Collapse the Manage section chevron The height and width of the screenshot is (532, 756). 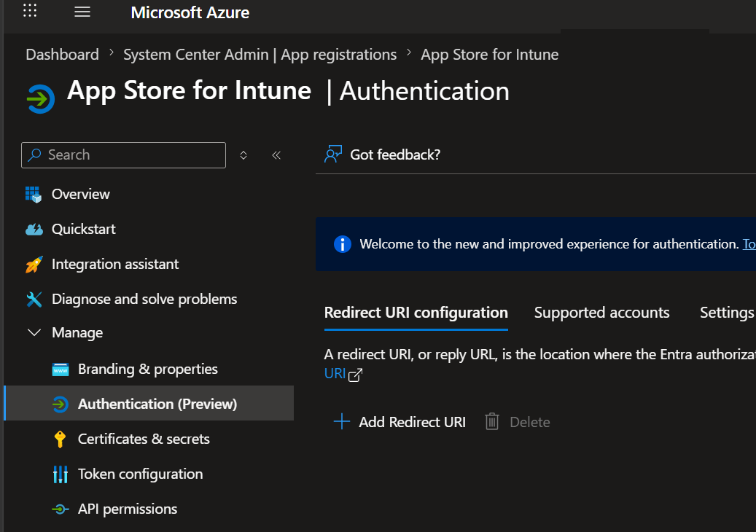34,332
